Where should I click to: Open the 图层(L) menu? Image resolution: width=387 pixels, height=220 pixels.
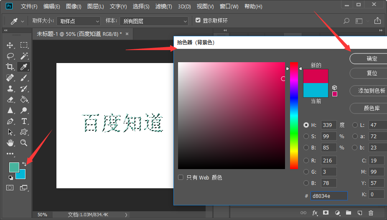pos(96,6)
